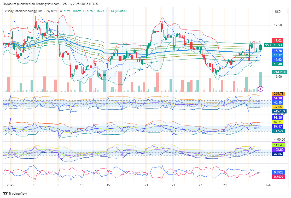This screenshot has width=291, height=198.
Task: Click the blue 40.15 indicator label
Action: pyautogui.click(x=278, y=103)
